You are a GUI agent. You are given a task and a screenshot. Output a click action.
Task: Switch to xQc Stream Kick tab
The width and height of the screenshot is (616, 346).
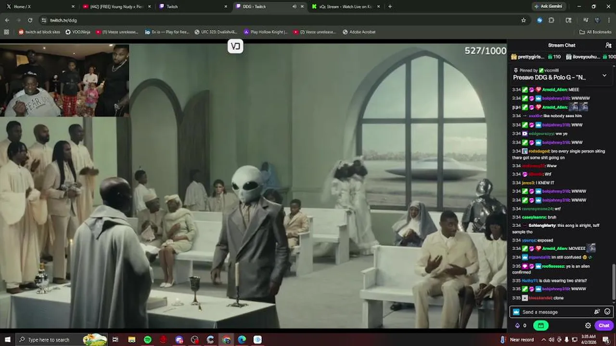[346, 6]
